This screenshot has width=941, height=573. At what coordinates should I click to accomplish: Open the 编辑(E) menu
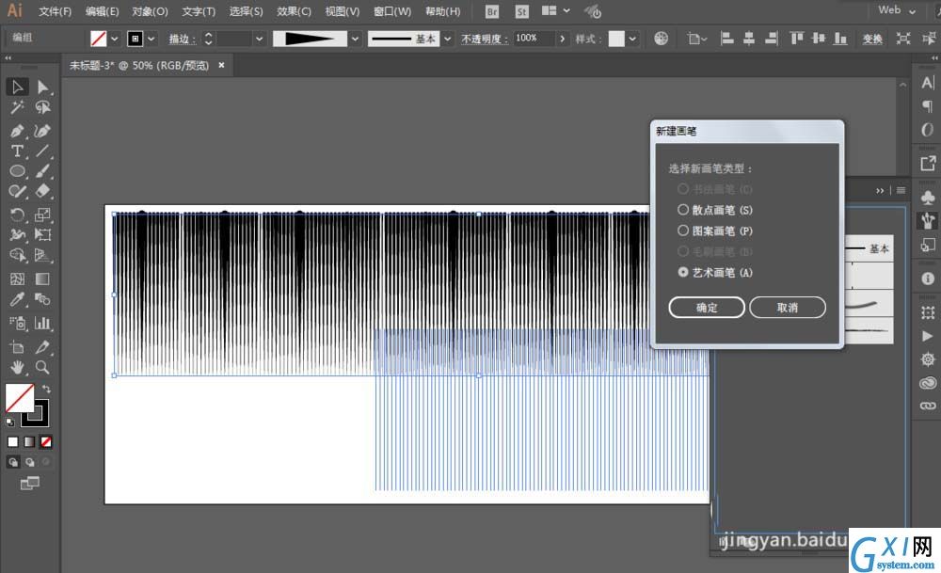(x=102, y=11)
